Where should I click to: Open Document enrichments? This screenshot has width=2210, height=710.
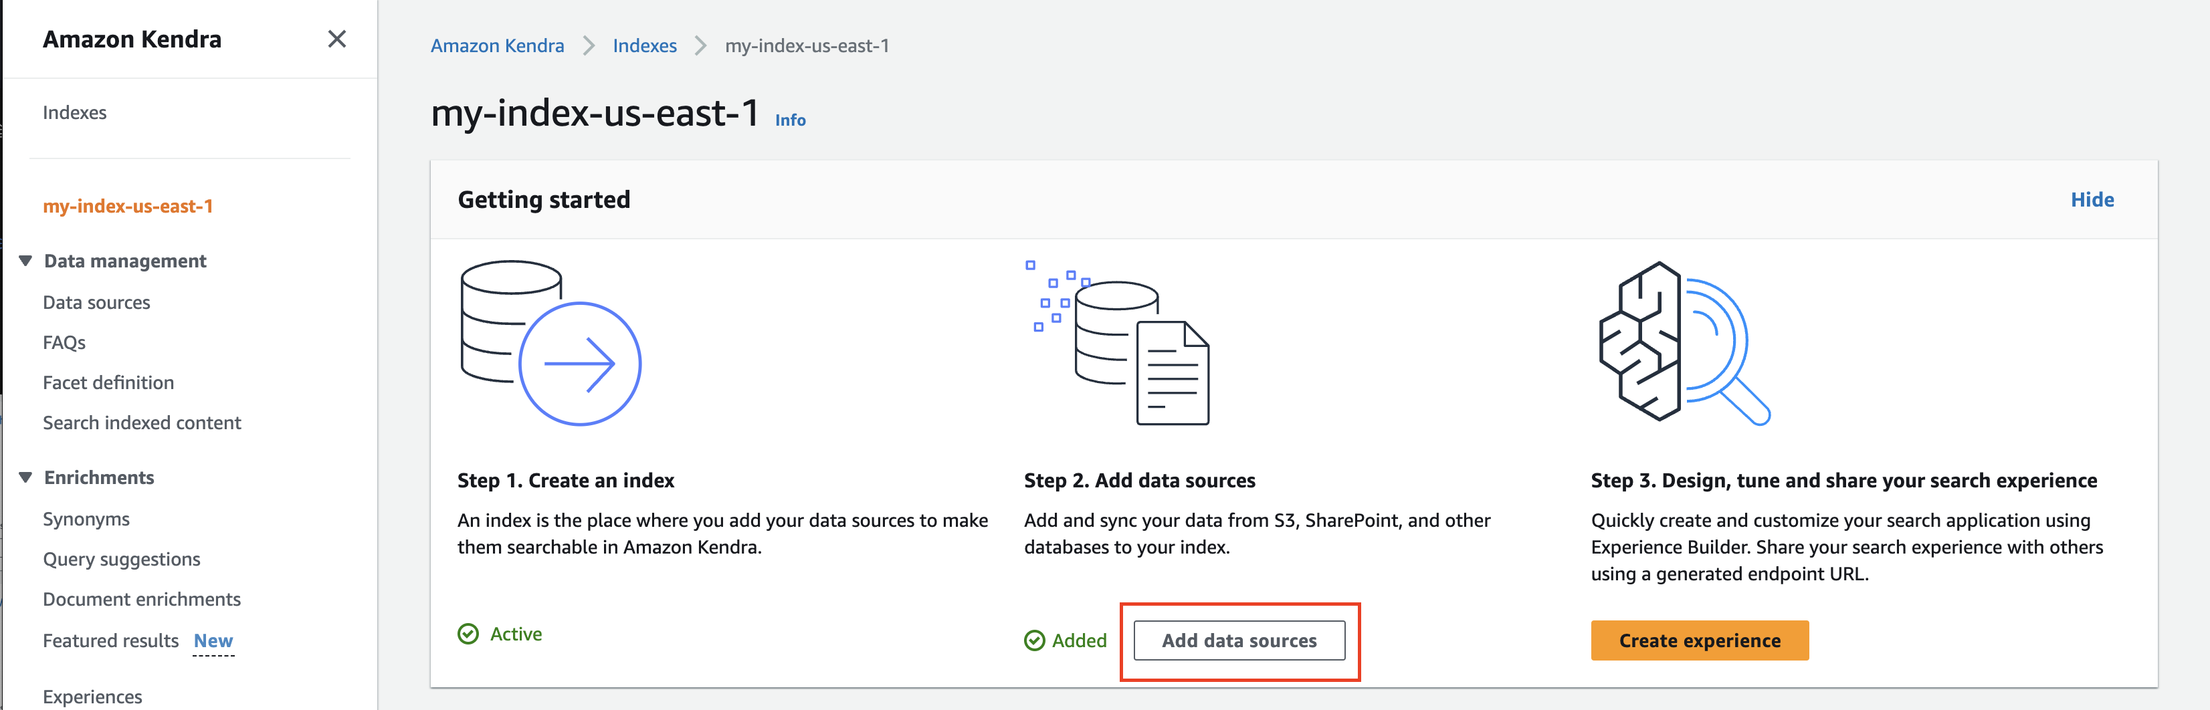coord(142,600)
